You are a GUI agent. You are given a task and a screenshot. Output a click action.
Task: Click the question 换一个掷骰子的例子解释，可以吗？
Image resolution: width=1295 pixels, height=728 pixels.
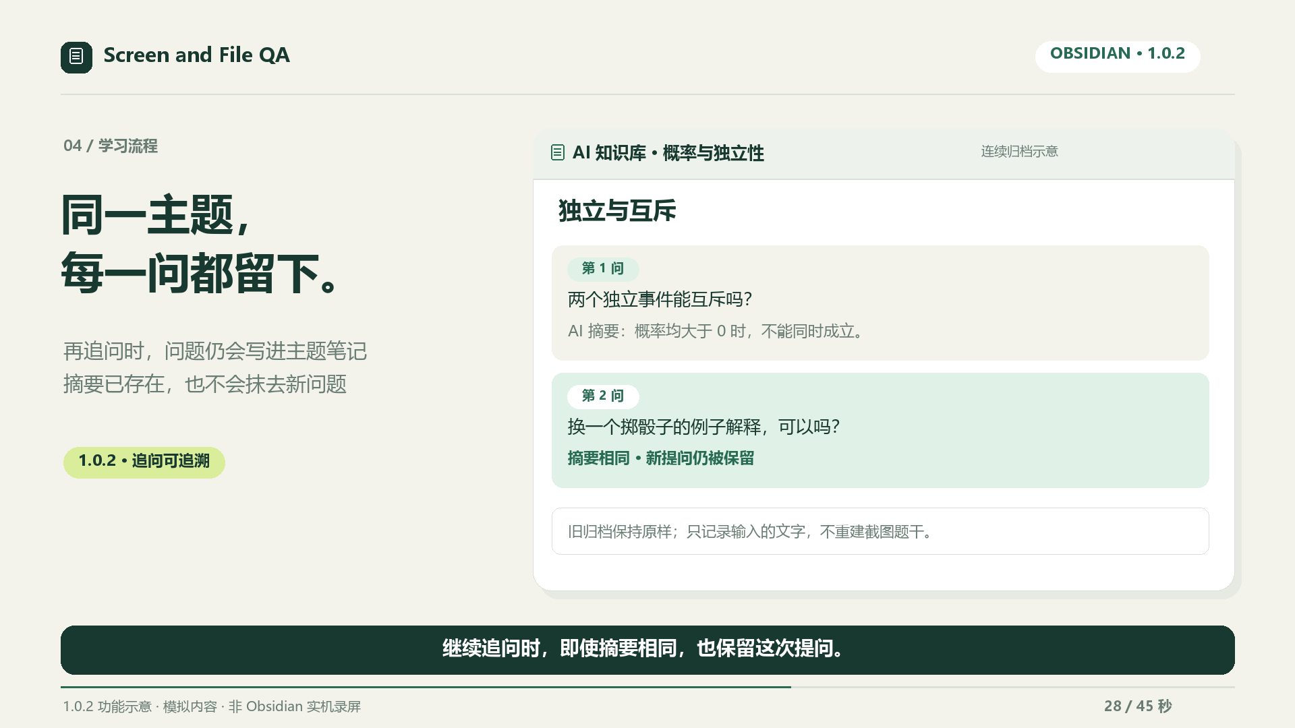point(703,427)
